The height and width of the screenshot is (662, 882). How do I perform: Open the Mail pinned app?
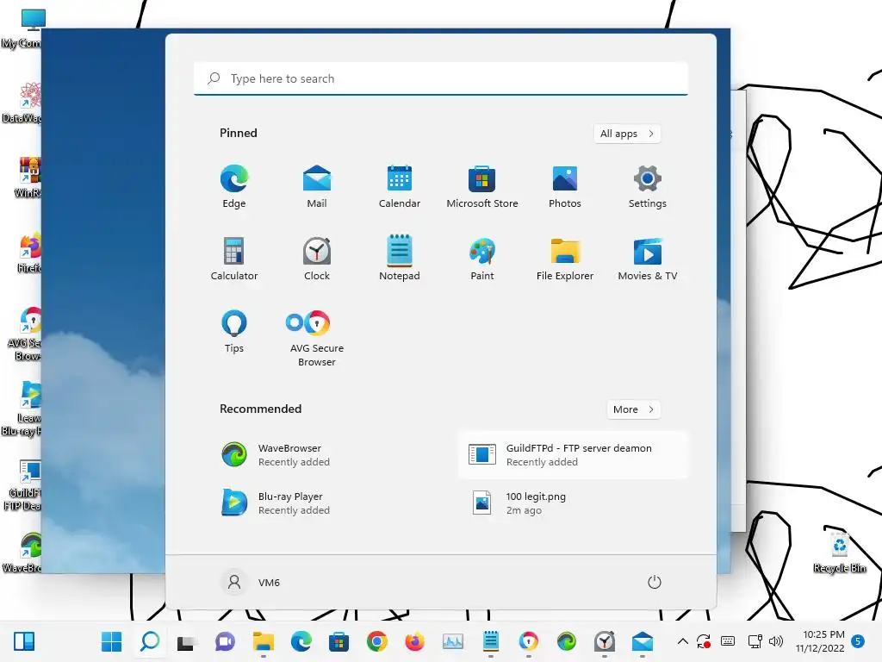point(317,187)
